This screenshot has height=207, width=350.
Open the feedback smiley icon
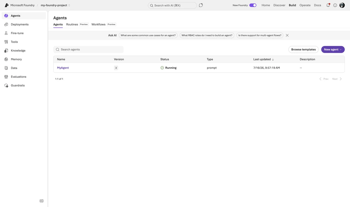(335, 5)
